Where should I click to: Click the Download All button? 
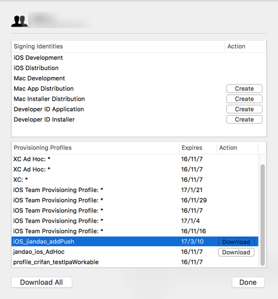[42, 282]
